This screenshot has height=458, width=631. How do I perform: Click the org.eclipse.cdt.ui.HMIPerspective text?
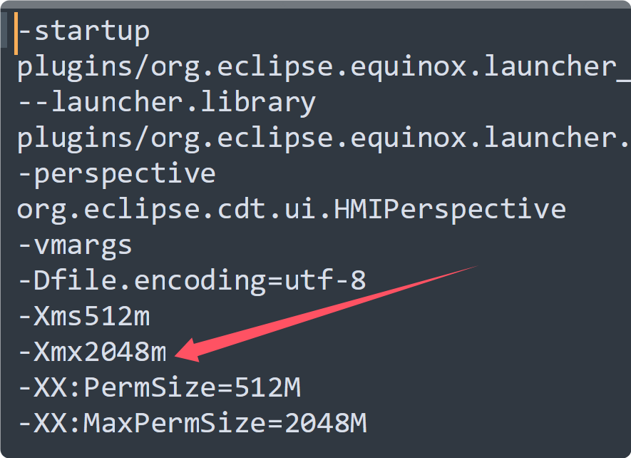[292, 210]
